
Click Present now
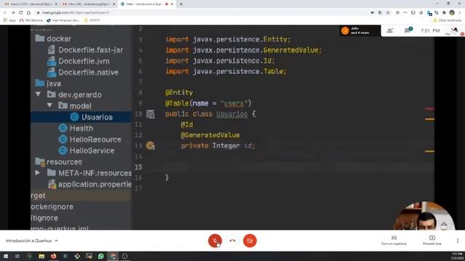coord(432,240)
